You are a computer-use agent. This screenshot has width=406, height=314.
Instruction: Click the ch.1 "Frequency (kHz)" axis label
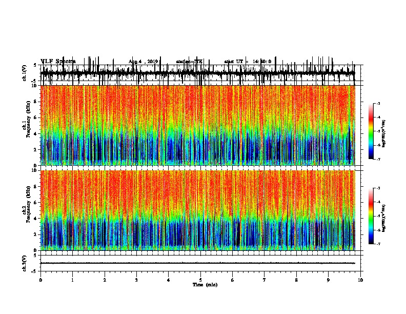tap(28, 120)
